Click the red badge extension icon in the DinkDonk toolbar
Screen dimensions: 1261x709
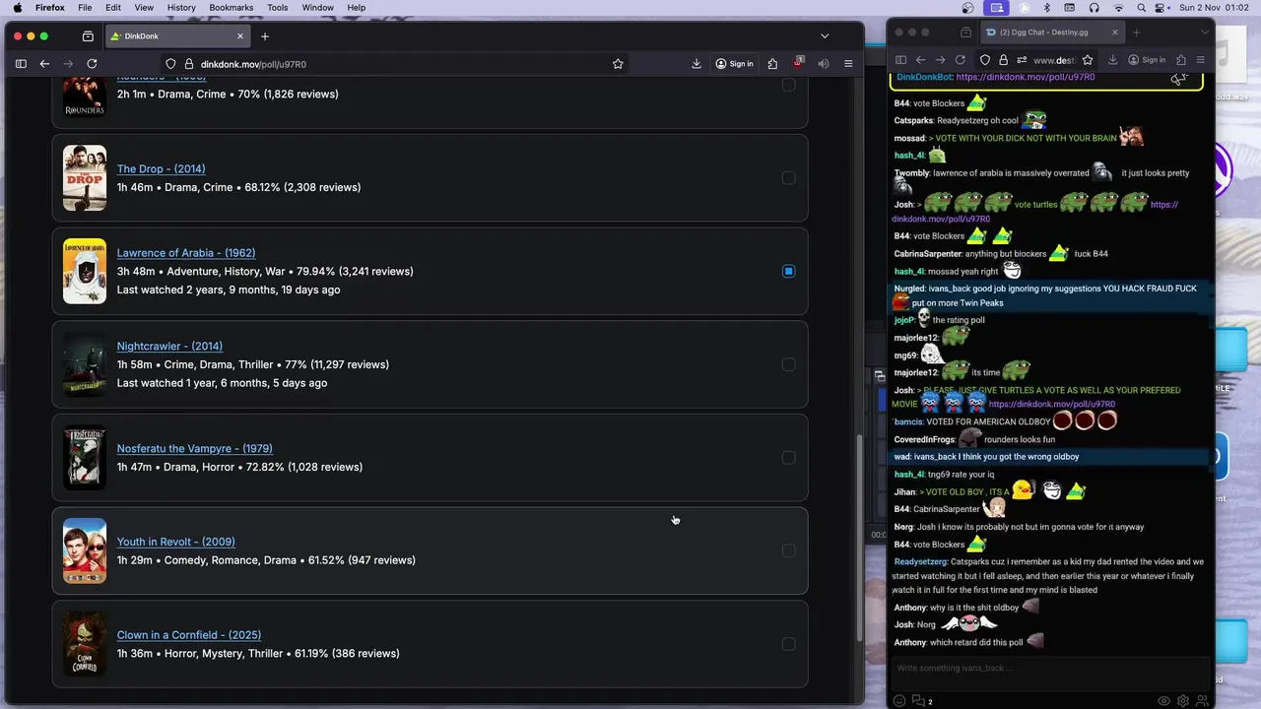(798, 64)
